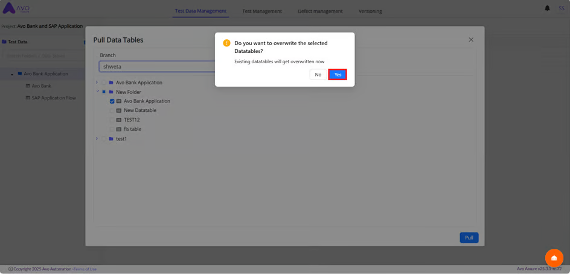
Task: Click No in overwrite dialog
Action: point(318,75)
